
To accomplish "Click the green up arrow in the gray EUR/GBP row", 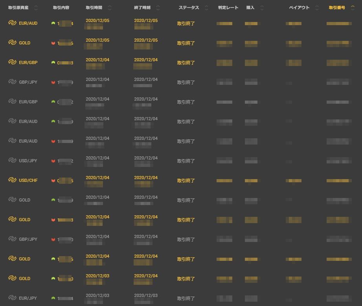I will (53, 102).
